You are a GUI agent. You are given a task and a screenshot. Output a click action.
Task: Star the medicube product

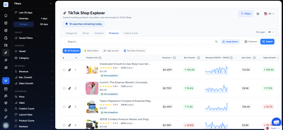click(64, 70)
